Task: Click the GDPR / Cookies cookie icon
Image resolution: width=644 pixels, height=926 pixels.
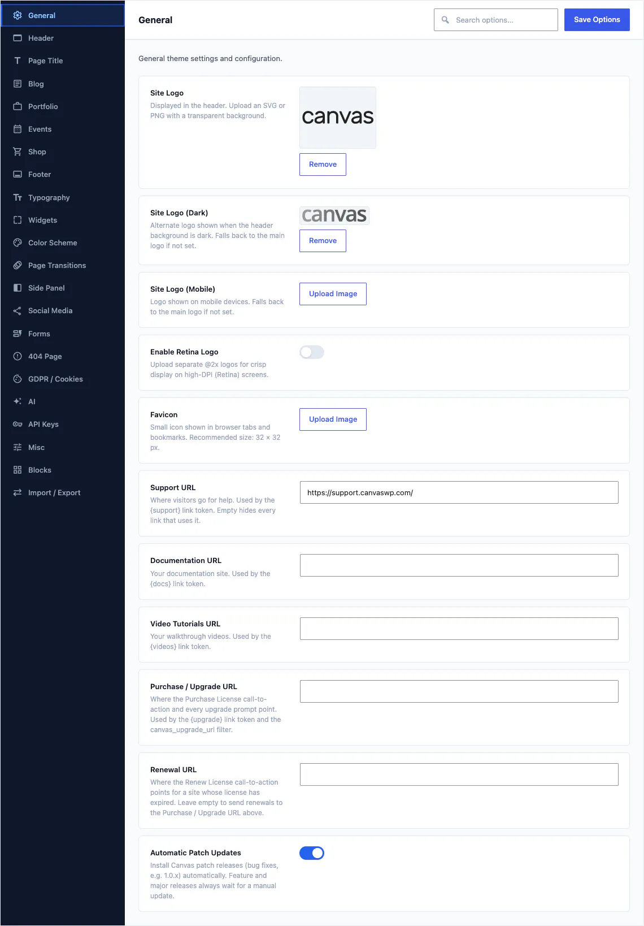Action: tap(18, 379)
